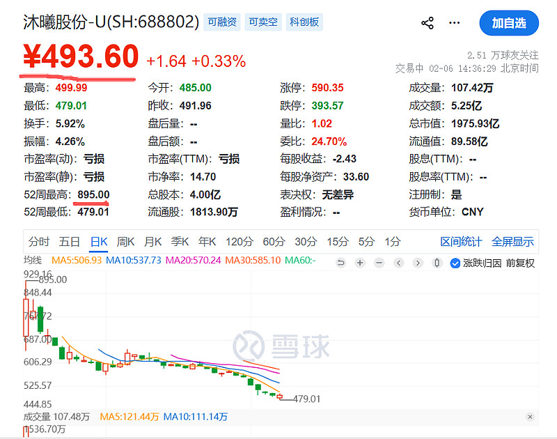Click the MA60:- indicator label
The height and width of the screenshot is (439, 557).
coord(300,260)
